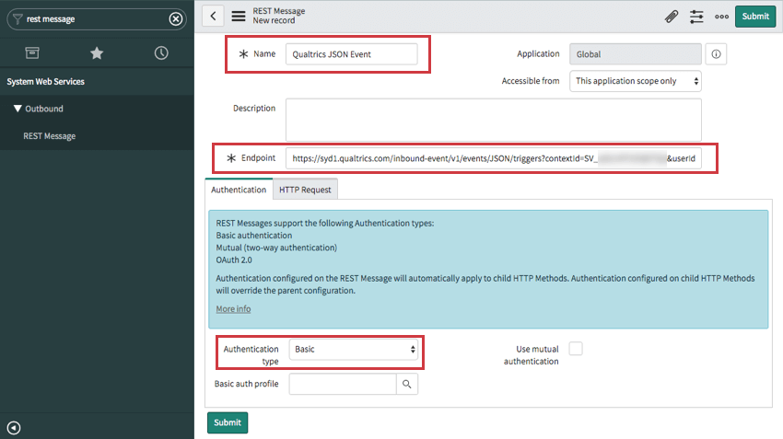Viewport: 783px width, 439px height.
Task: Go back using header arrow
Action: (213, 16)
